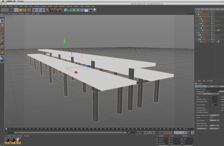Toggle autokeying button
The height and width of the screenshot is (146, 224).
pyautogui.click(x=168, y=133)
